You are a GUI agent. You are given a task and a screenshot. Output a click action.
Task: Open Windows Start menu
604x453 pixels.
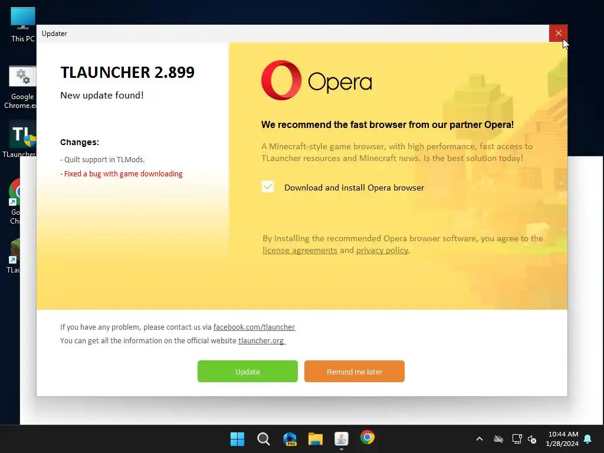(237, 439)
